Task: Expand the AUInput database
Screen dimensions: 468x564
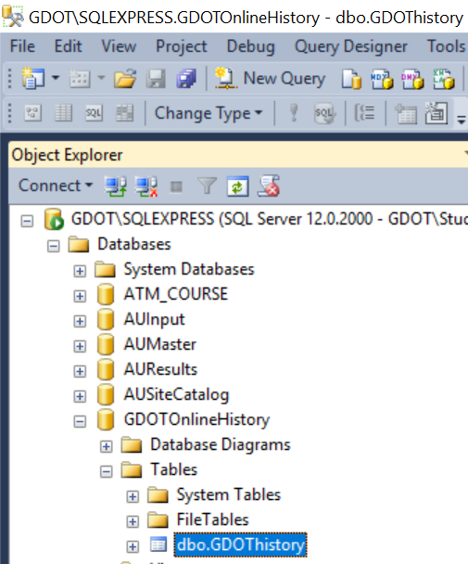Action: (80, 321)
